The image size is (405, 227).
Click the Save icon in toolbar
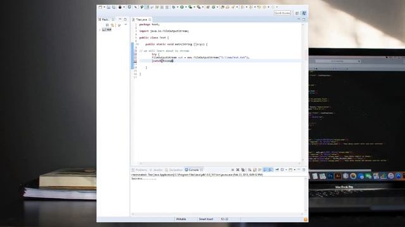(x=108, y=7)
